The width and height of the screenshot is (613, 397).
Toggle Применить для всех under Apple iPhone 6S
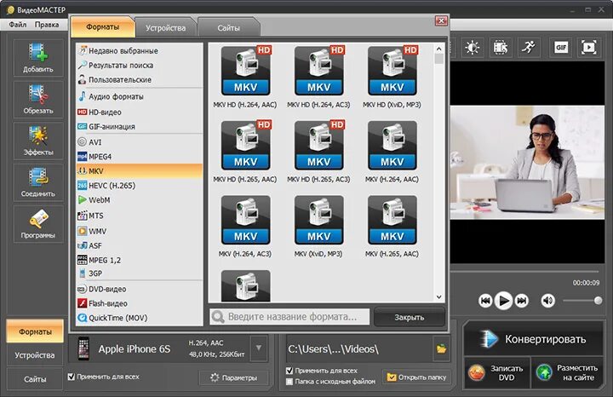tap(72, 377)
